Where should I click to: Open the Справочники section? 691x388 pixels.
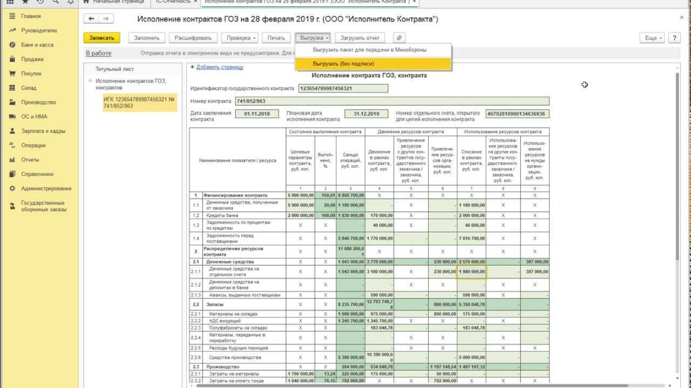click(x=37, y=174)
